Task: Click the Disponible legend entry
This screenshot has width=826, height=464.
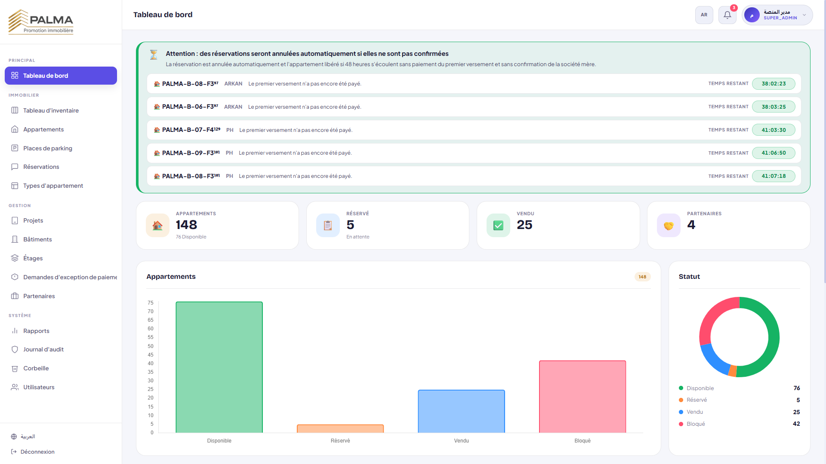Action: [739, 388]
